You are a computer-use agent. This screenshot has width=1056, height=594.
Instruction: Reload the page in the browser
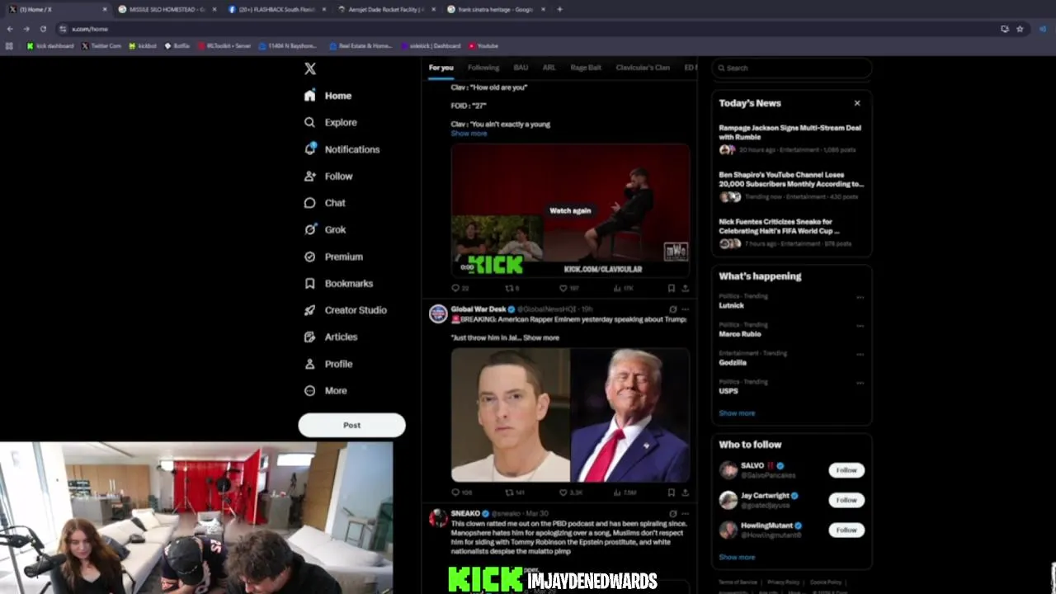[43, 29]
